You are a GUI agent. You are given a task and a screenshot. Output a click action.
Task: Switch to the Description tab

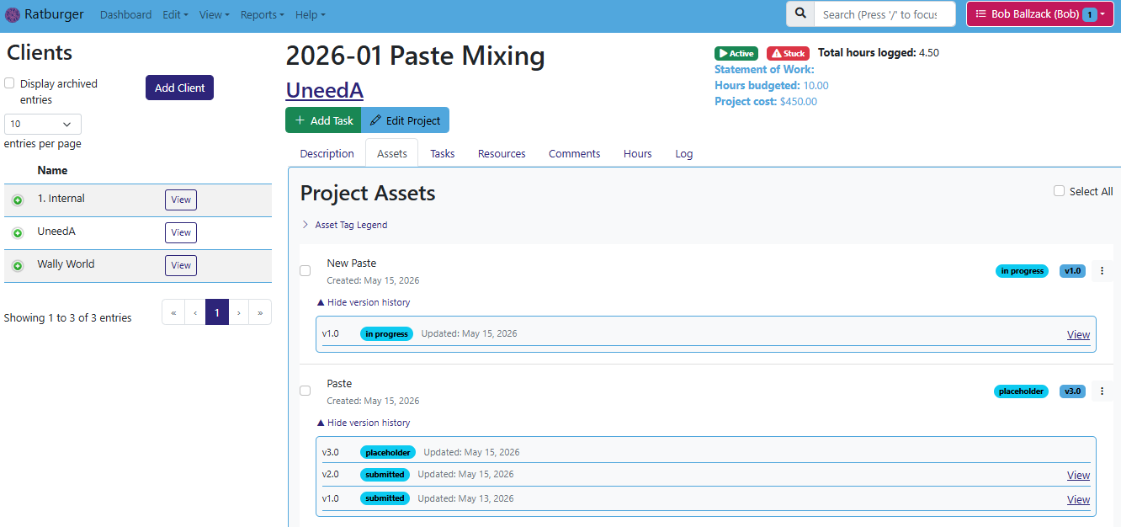[x=327, y=153]
